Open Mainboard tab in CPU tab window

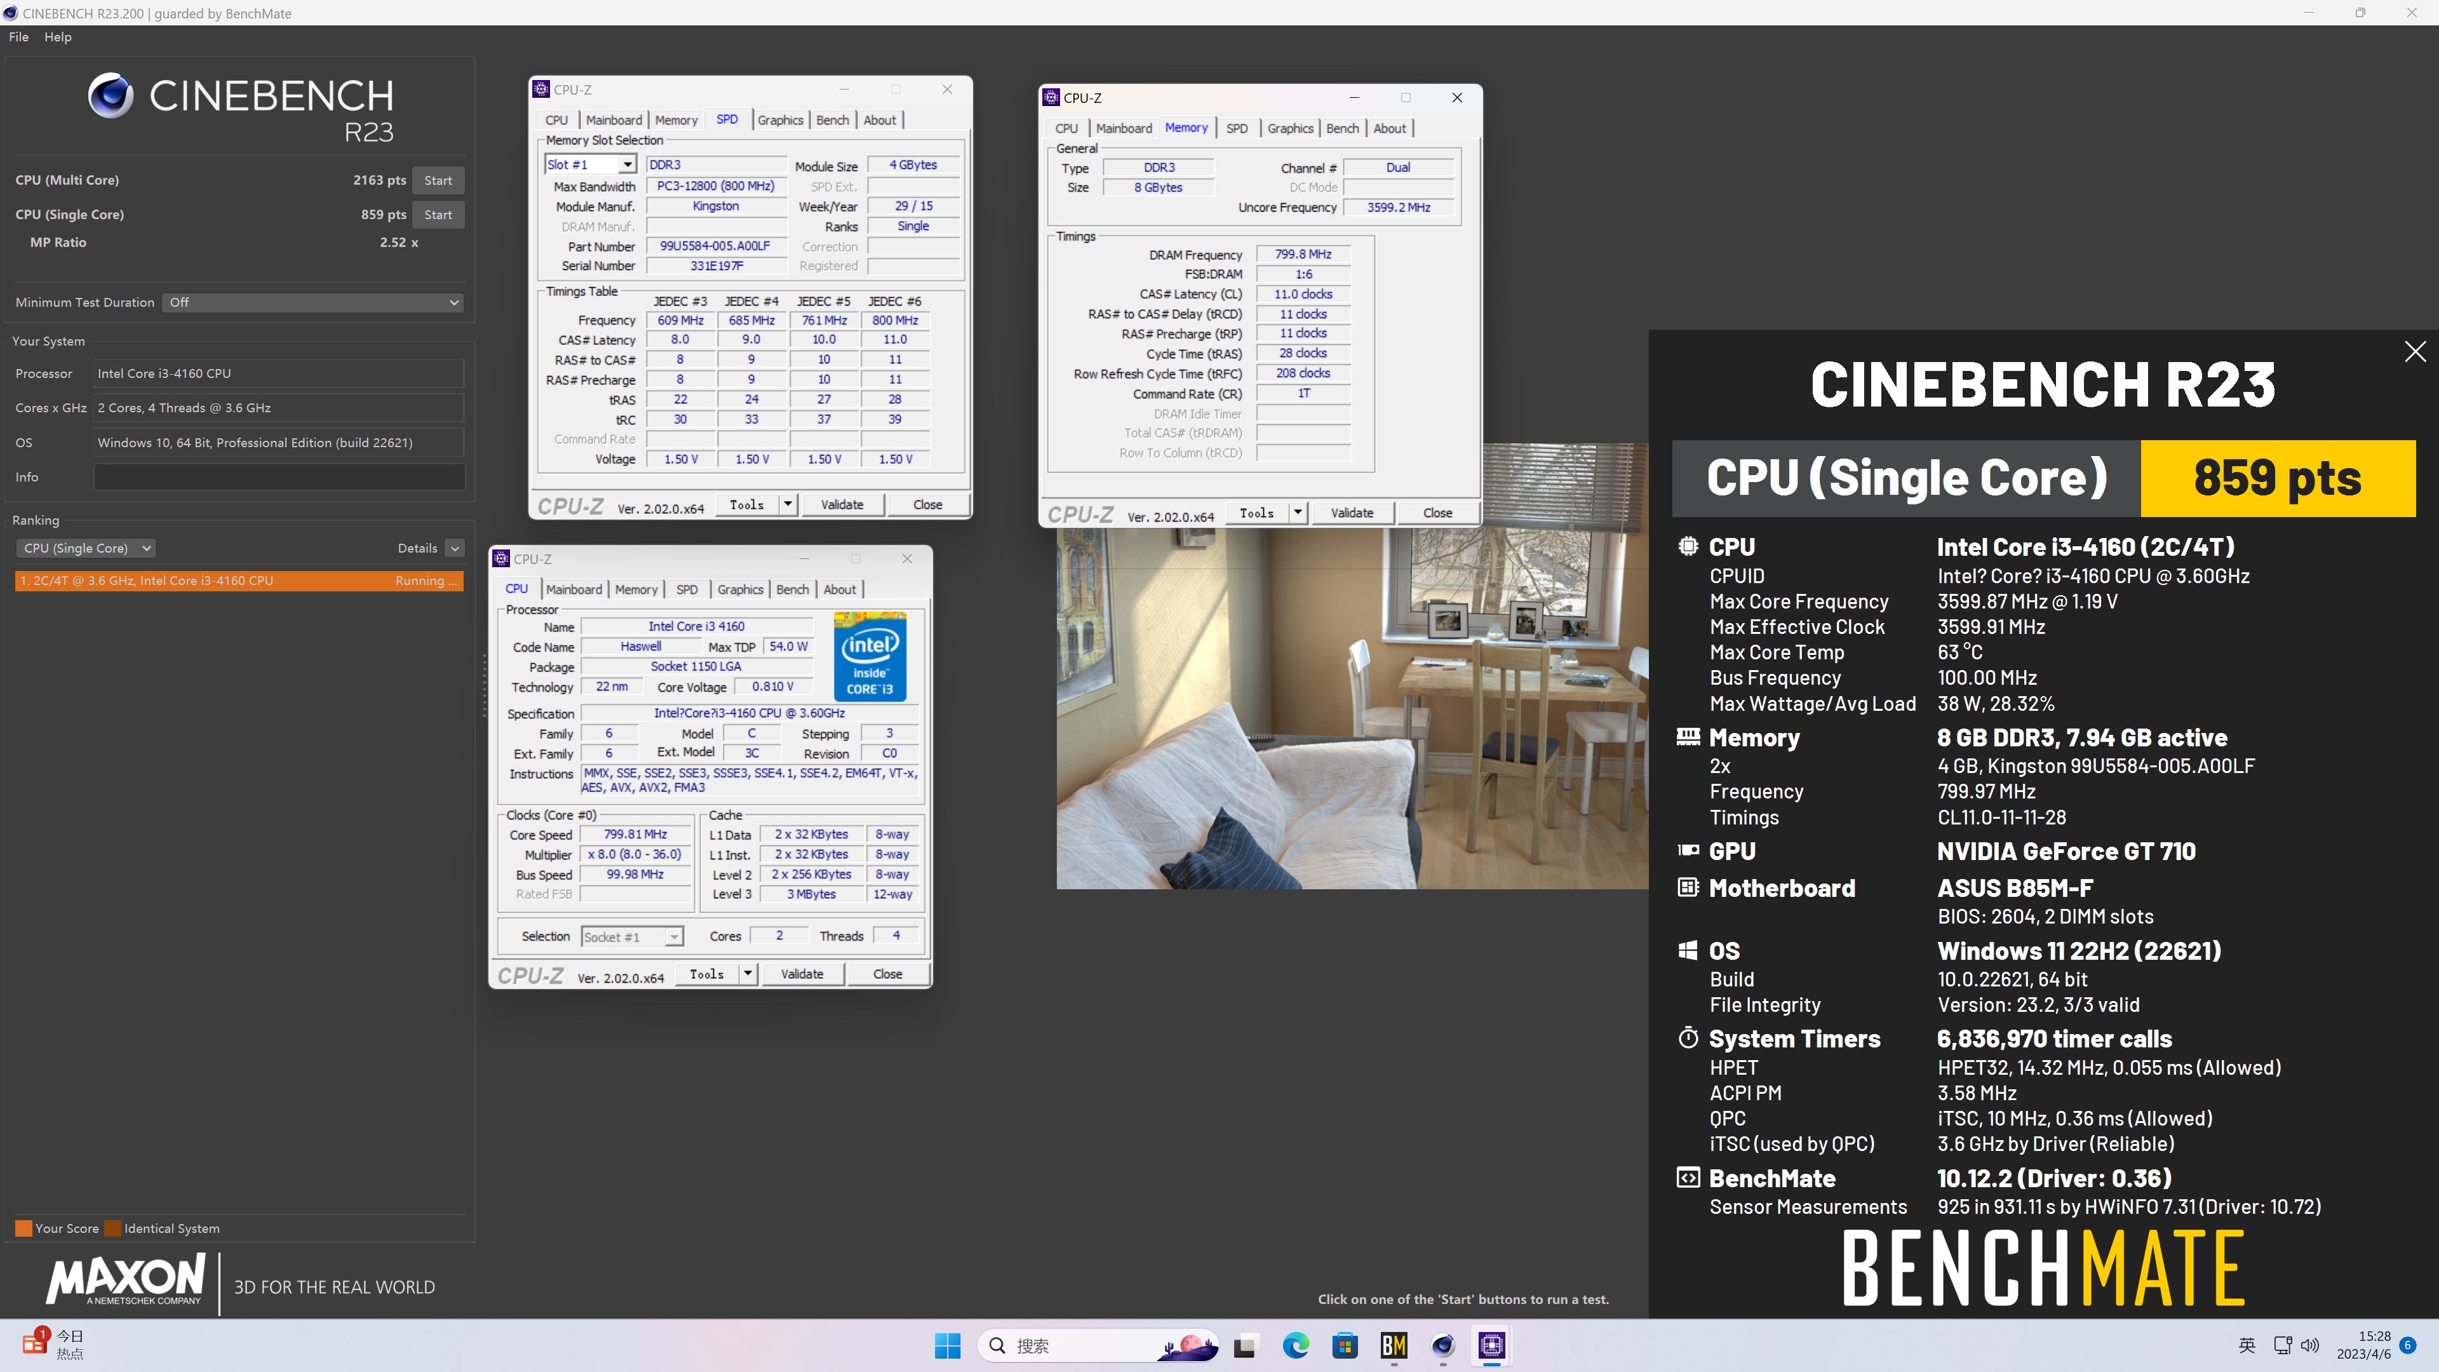tap(574, 590)
